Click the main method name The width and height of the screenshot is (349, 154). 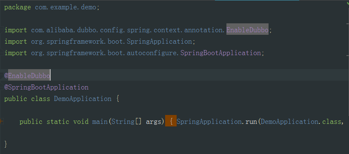pos(100,122)
